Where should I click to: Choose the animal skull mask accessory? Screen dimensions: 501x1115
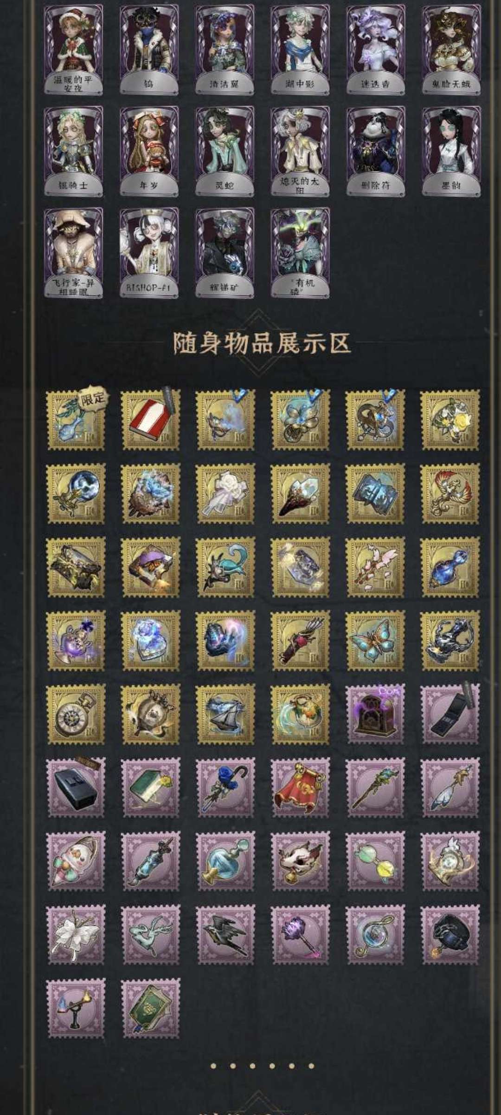coord(300,861)
